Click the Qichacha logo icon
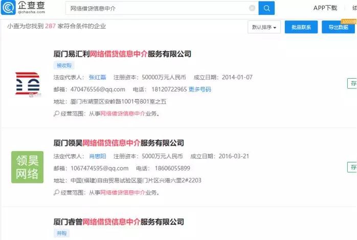357x240 pixels. [x=8, y=7]
